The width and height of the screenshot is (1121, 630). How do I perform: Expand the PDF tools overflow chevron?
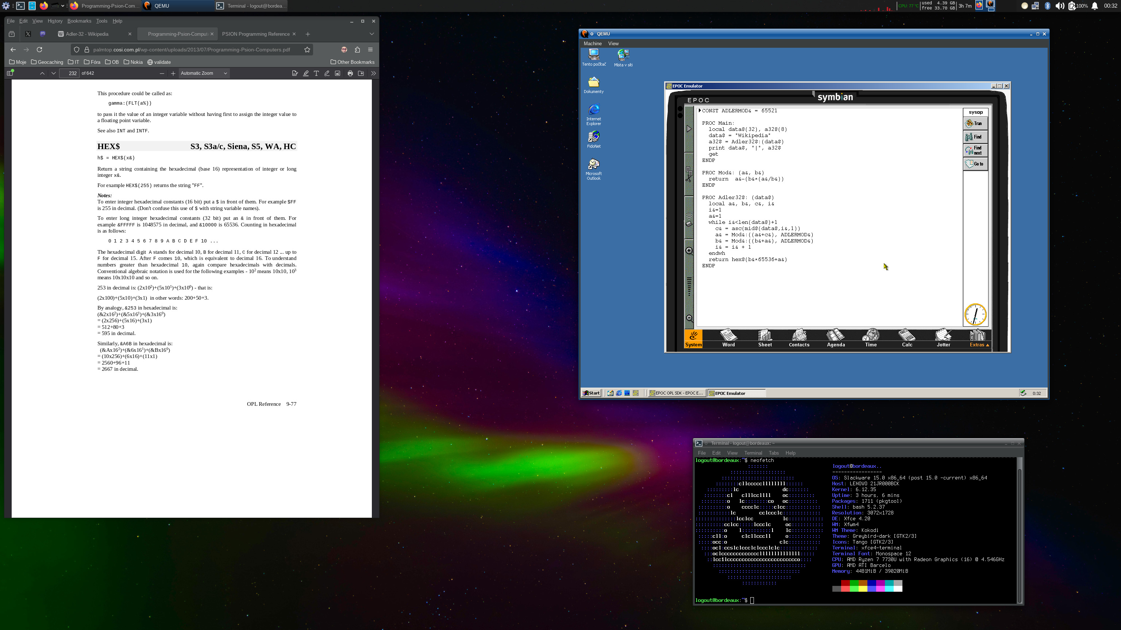tap(373, 73)
